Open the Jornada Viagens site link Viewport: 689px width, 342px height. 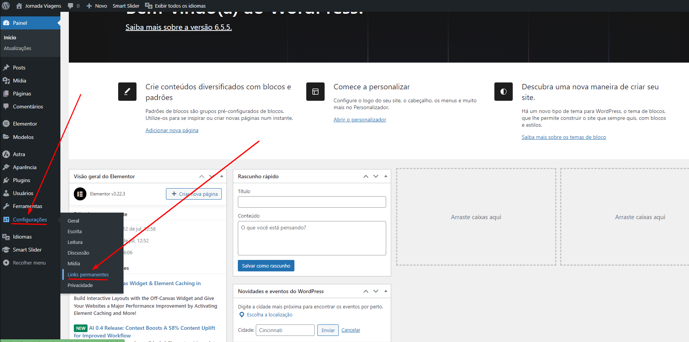(39, 6)
